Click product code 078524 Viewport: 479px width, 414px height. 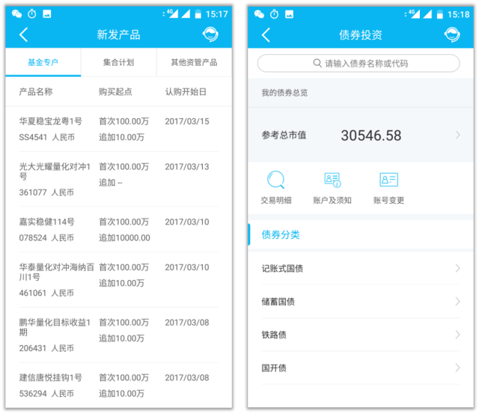[x=33, y=238]
